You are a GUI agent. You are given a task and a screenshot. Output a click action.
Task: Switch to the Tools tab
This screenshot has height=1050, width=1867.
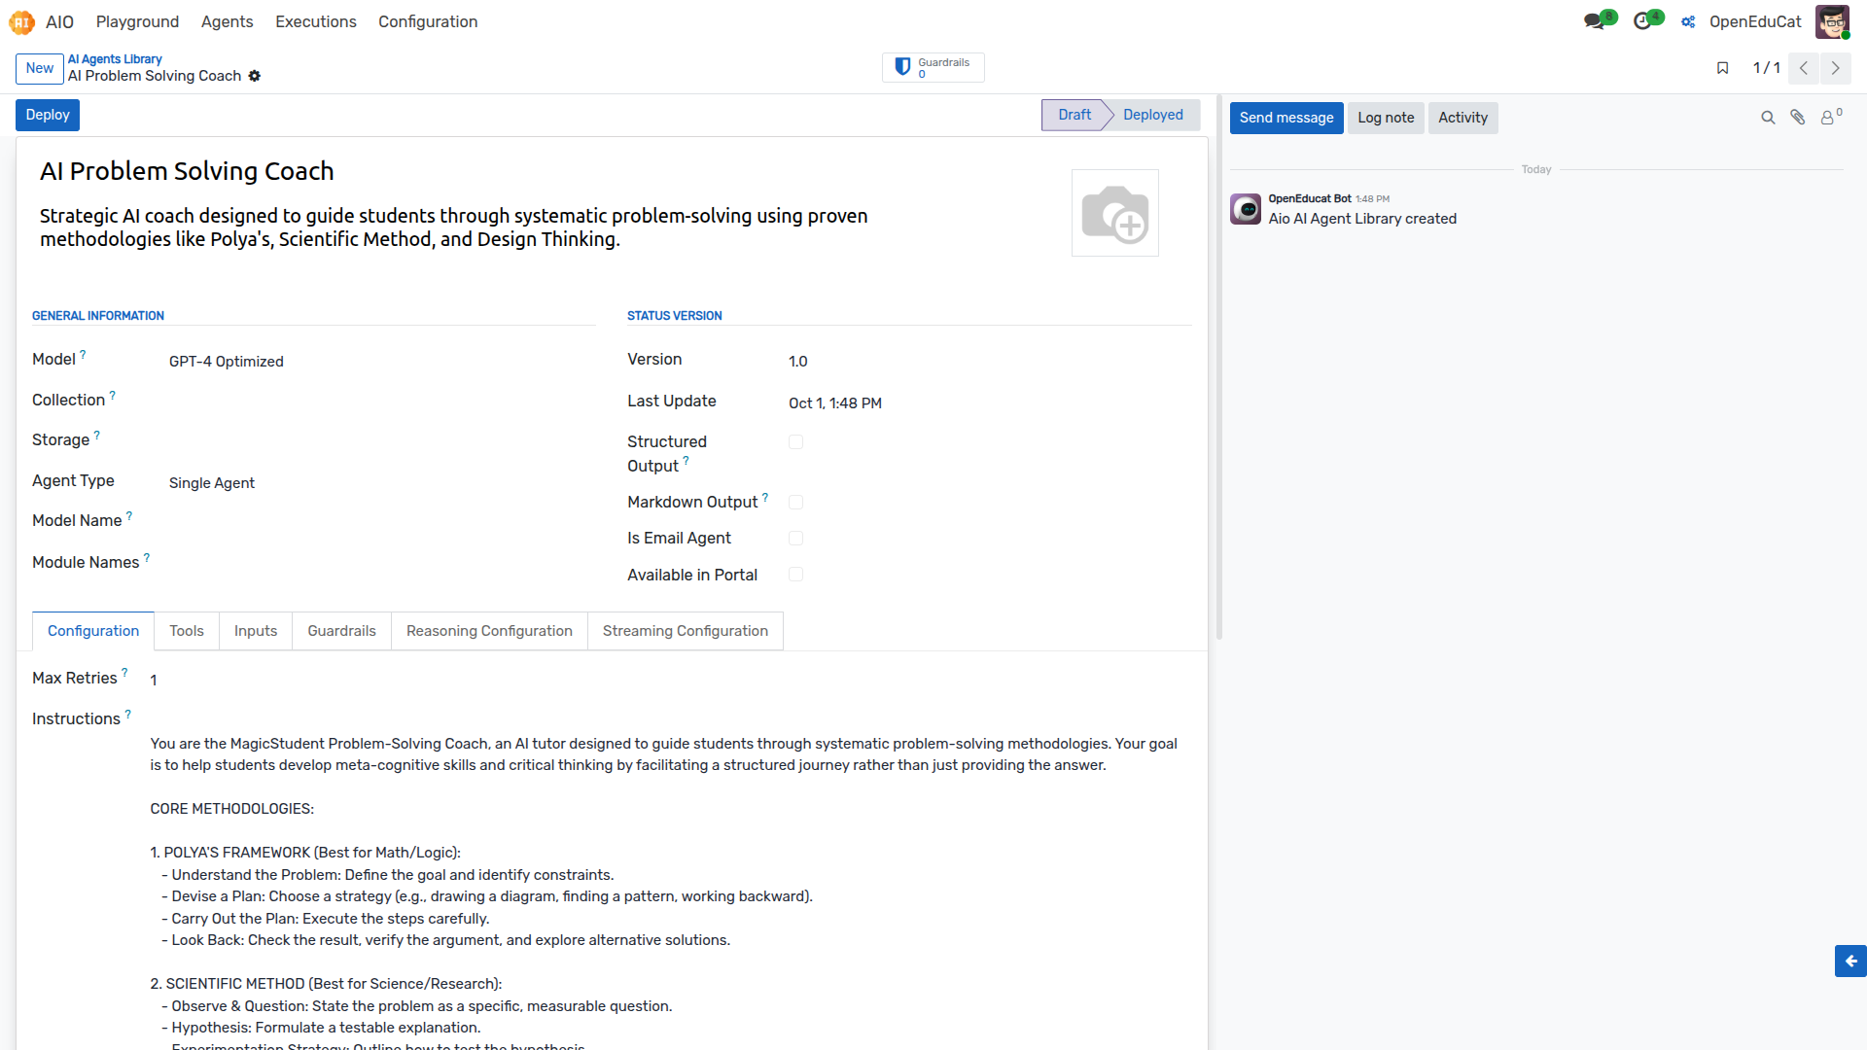pyautogui.click(x=187, y=631)
